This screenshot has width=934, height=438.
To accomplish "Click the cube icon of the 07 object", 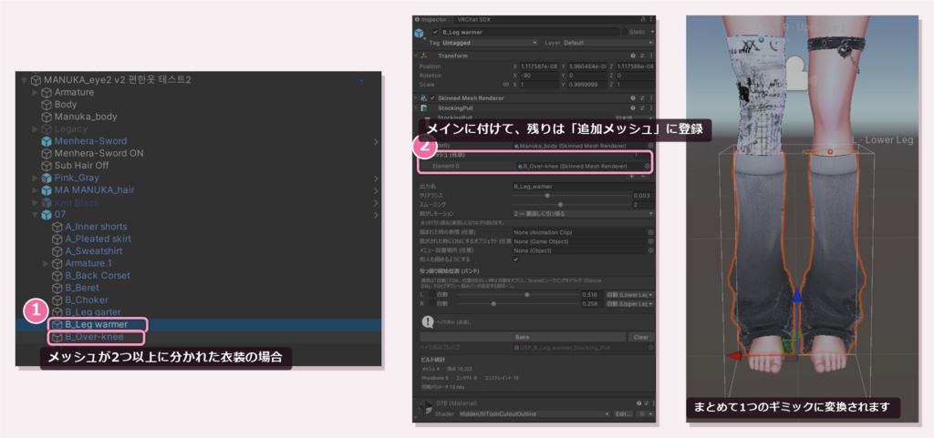I will point(46,215).
